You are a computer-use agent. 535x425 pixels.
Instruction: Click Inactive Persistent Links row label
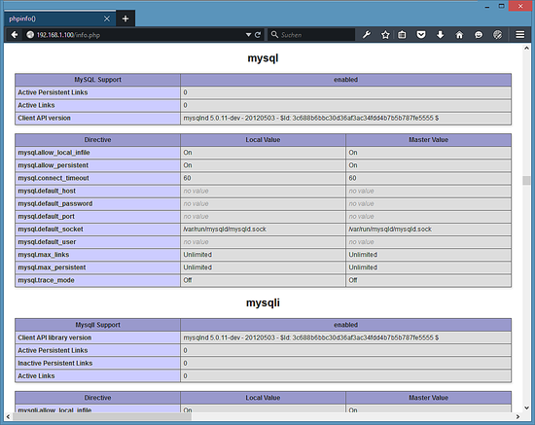pos(54,364)
